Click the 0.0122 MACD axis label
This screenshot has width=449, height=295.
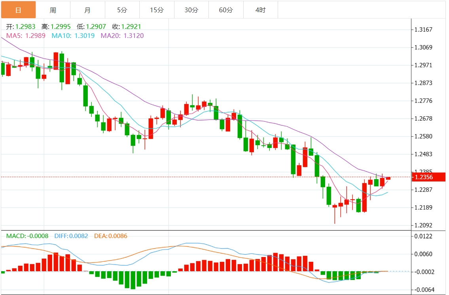[x=423, y=236]
